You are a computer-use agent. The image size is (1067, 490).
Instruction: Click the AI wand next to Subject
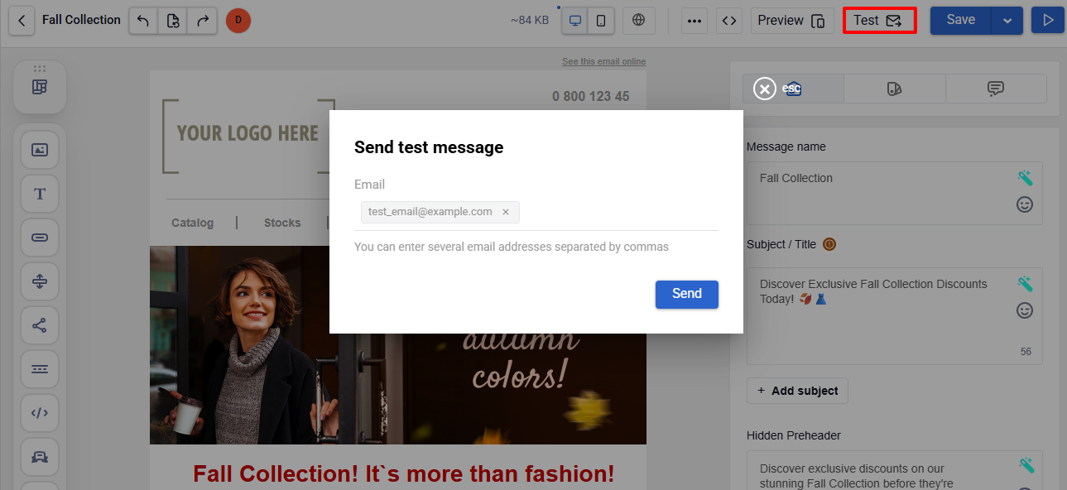1025,284
